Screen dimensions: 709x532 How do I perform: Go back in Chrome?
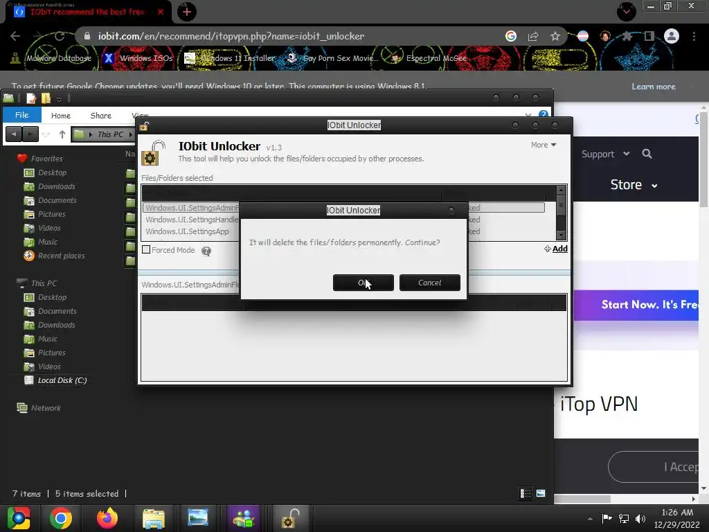(x=15, y=36)
